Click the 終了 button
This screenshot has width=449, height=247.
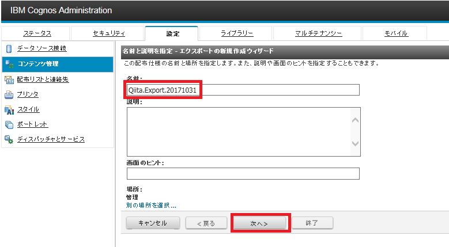pos(312,223)
